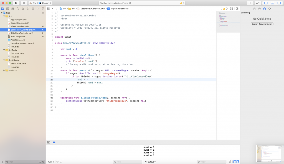Open the first scheme selector
The width and height of the screenshot is (284, 164).
33,3
